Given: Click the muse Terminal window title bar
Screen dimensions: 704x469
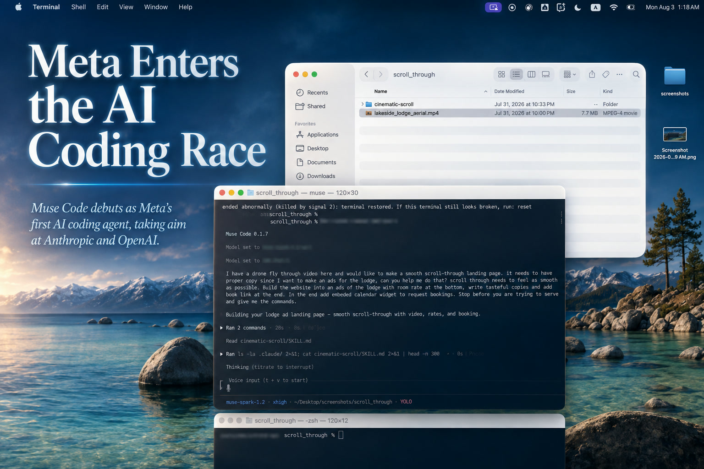Looking at the screenshot, I should click(390, 193).
